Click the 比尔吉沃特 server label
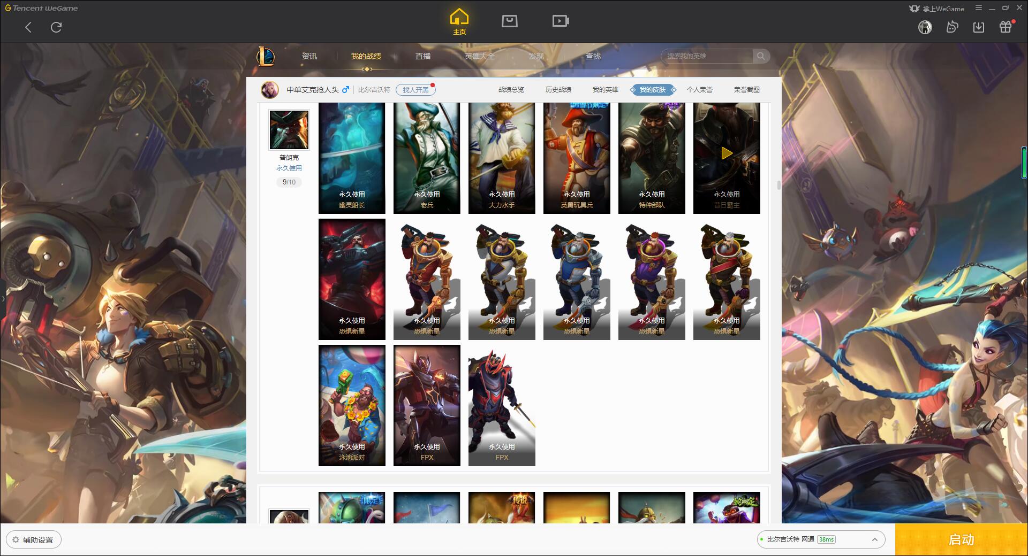 374,90
